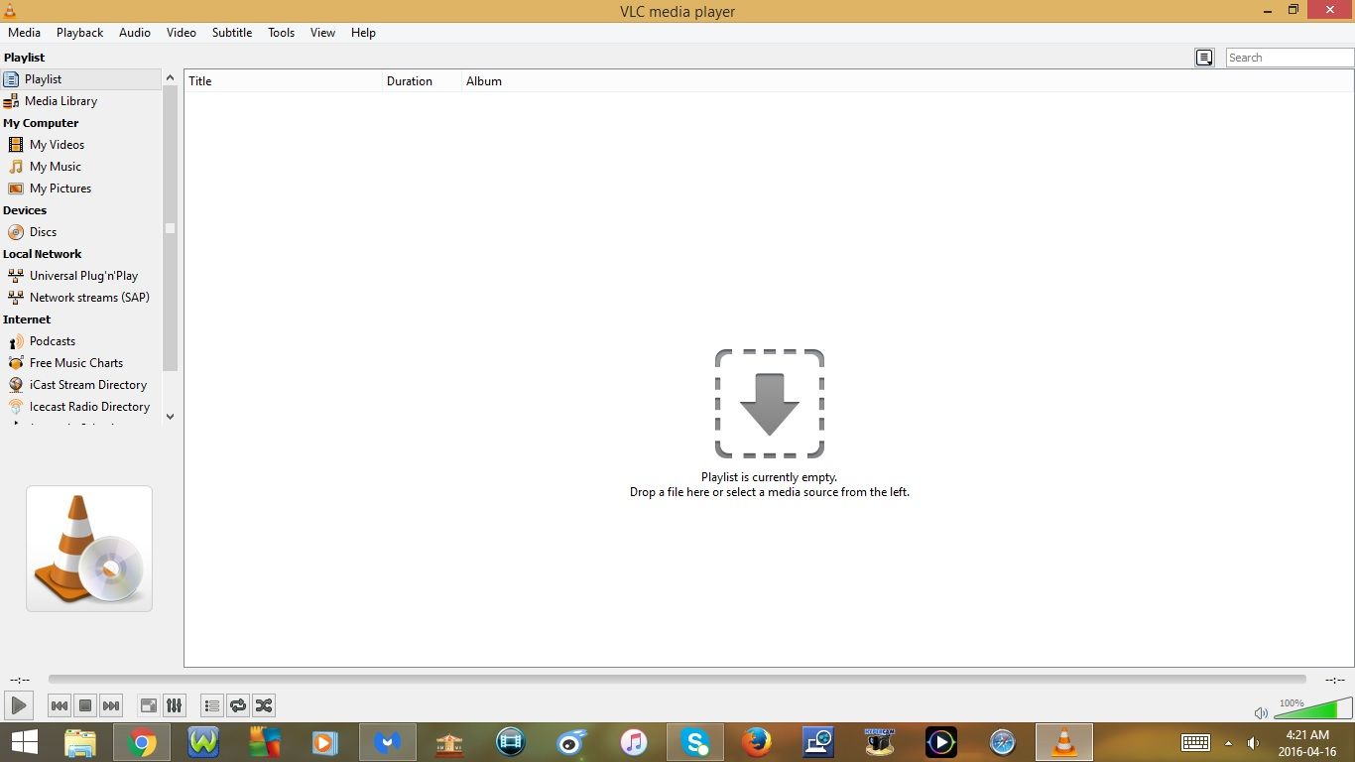Select Media Library in the sidebar
The height and width of the screenshot is (762, 1355).
61,100
